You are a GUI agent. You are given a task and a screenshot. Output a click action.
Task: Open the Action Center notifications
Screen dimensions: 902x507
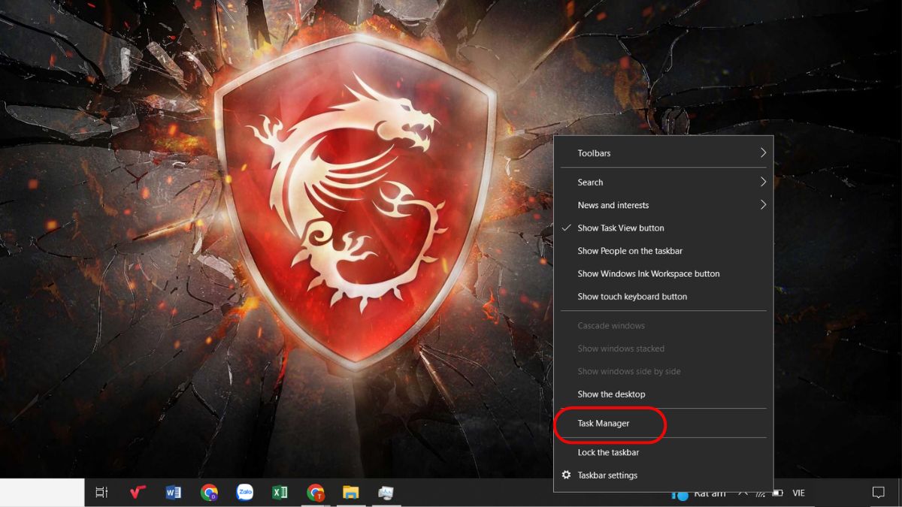pyautogui.click(x=878, y=493)
